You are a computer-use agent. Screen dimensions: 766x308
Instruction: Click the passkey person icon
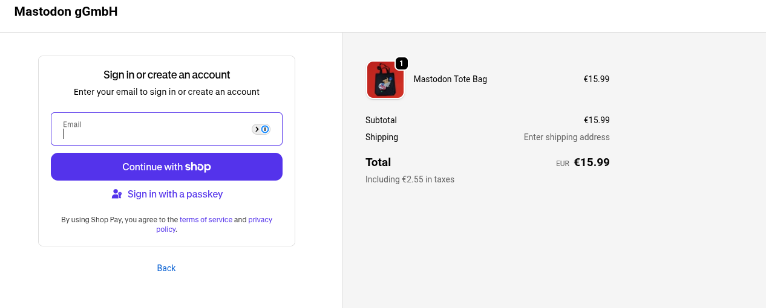(x=117, y=194)
